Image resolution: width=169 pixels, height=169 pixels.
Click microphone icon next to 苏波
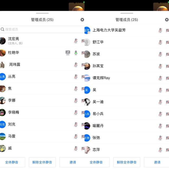tap(160, 54)
